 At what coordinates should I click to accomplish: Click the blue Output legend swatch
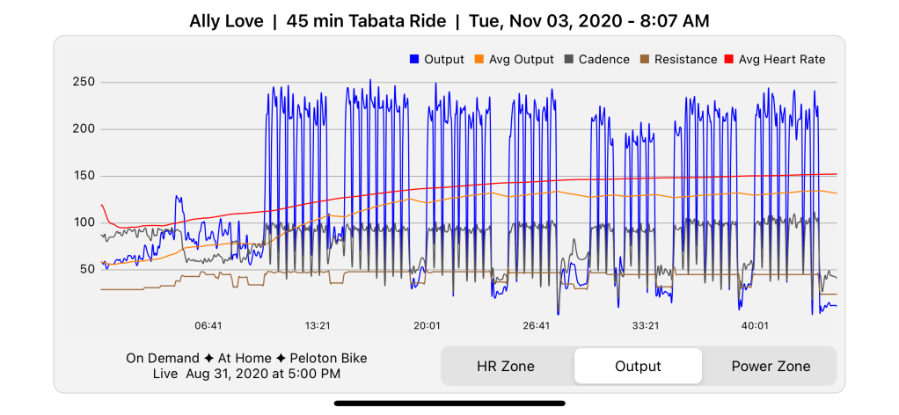point(415,60)
